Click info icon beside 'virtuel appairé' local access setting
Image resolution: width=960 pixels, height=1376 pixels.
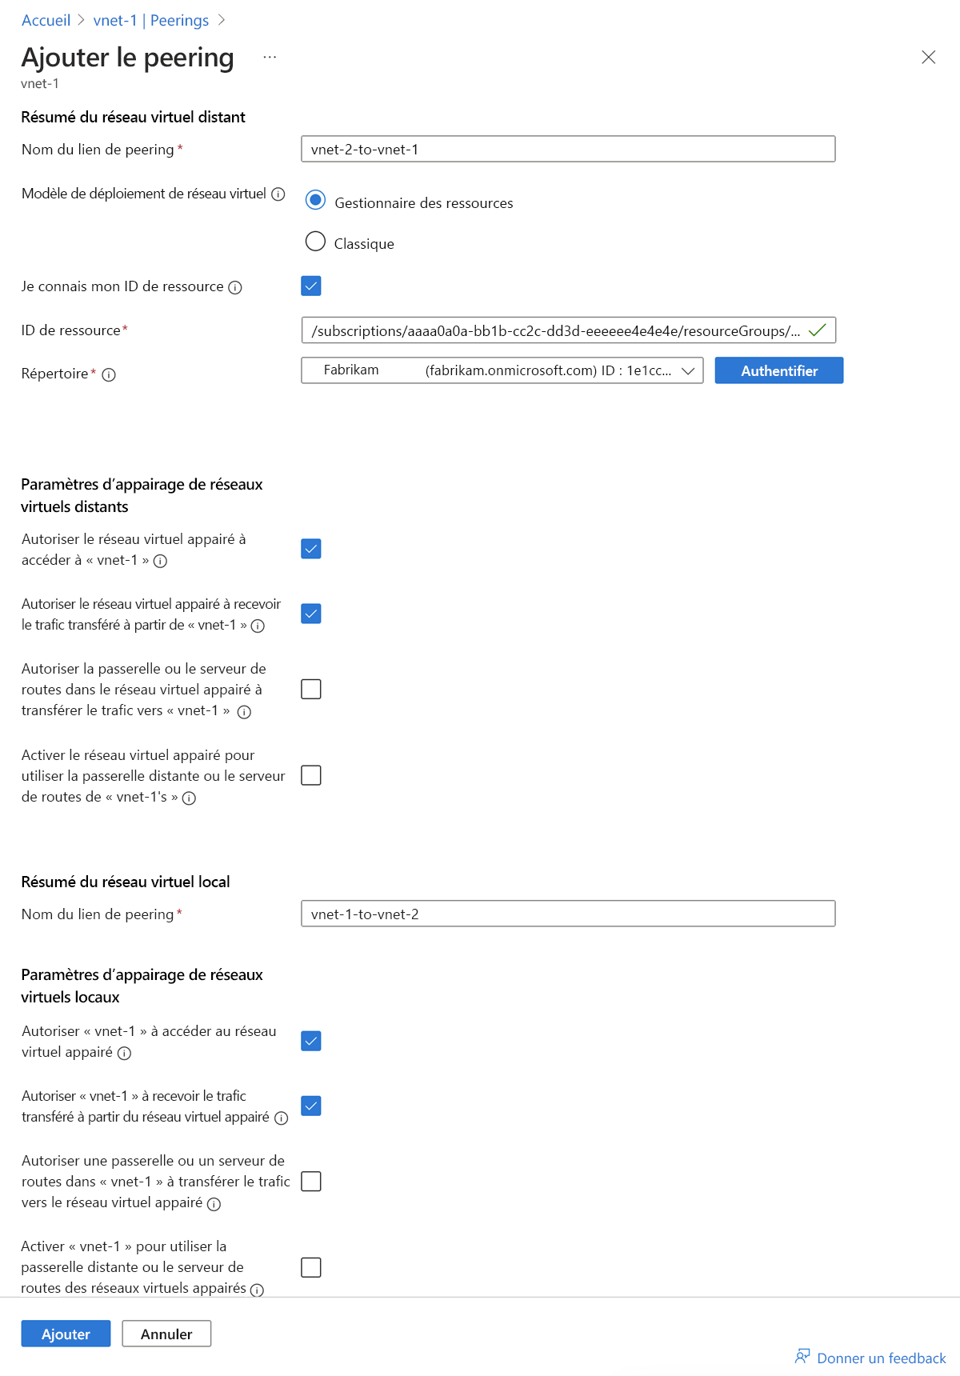(124, 1054)
